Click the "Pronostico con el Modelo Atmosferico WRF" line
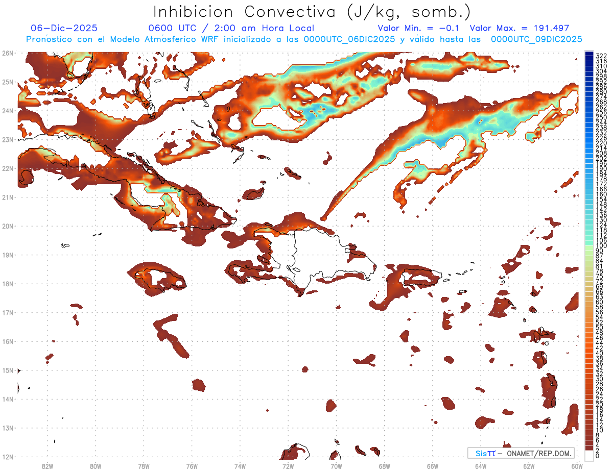This screenshot has height=473, width=613. pyautogui.click(x=304, y=39)
